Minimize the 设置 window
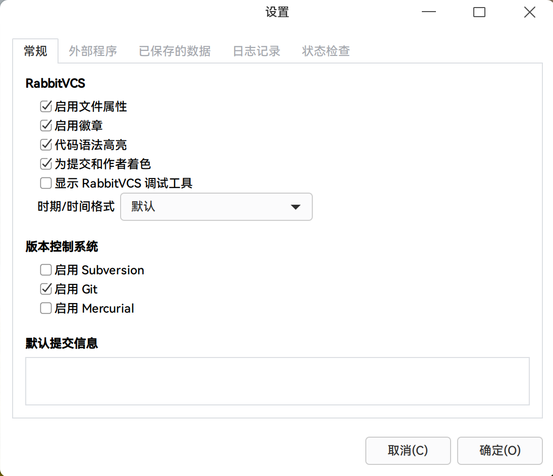The width and height of the screenshot is (553, 476). tap(428, 12)
